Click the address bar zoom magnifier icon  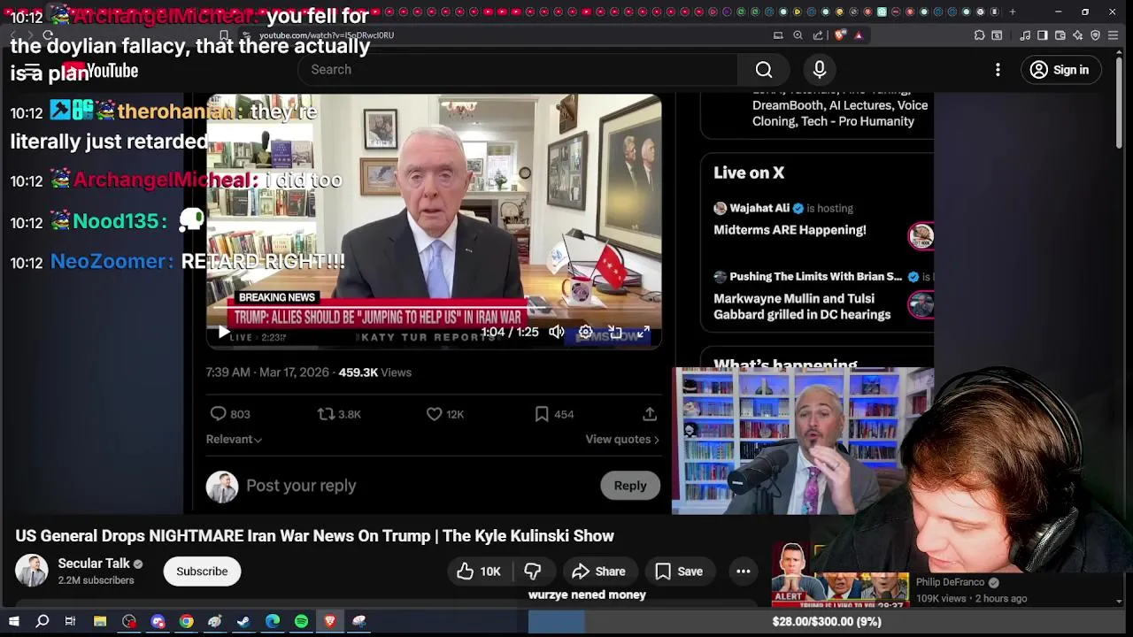[798, 35]
